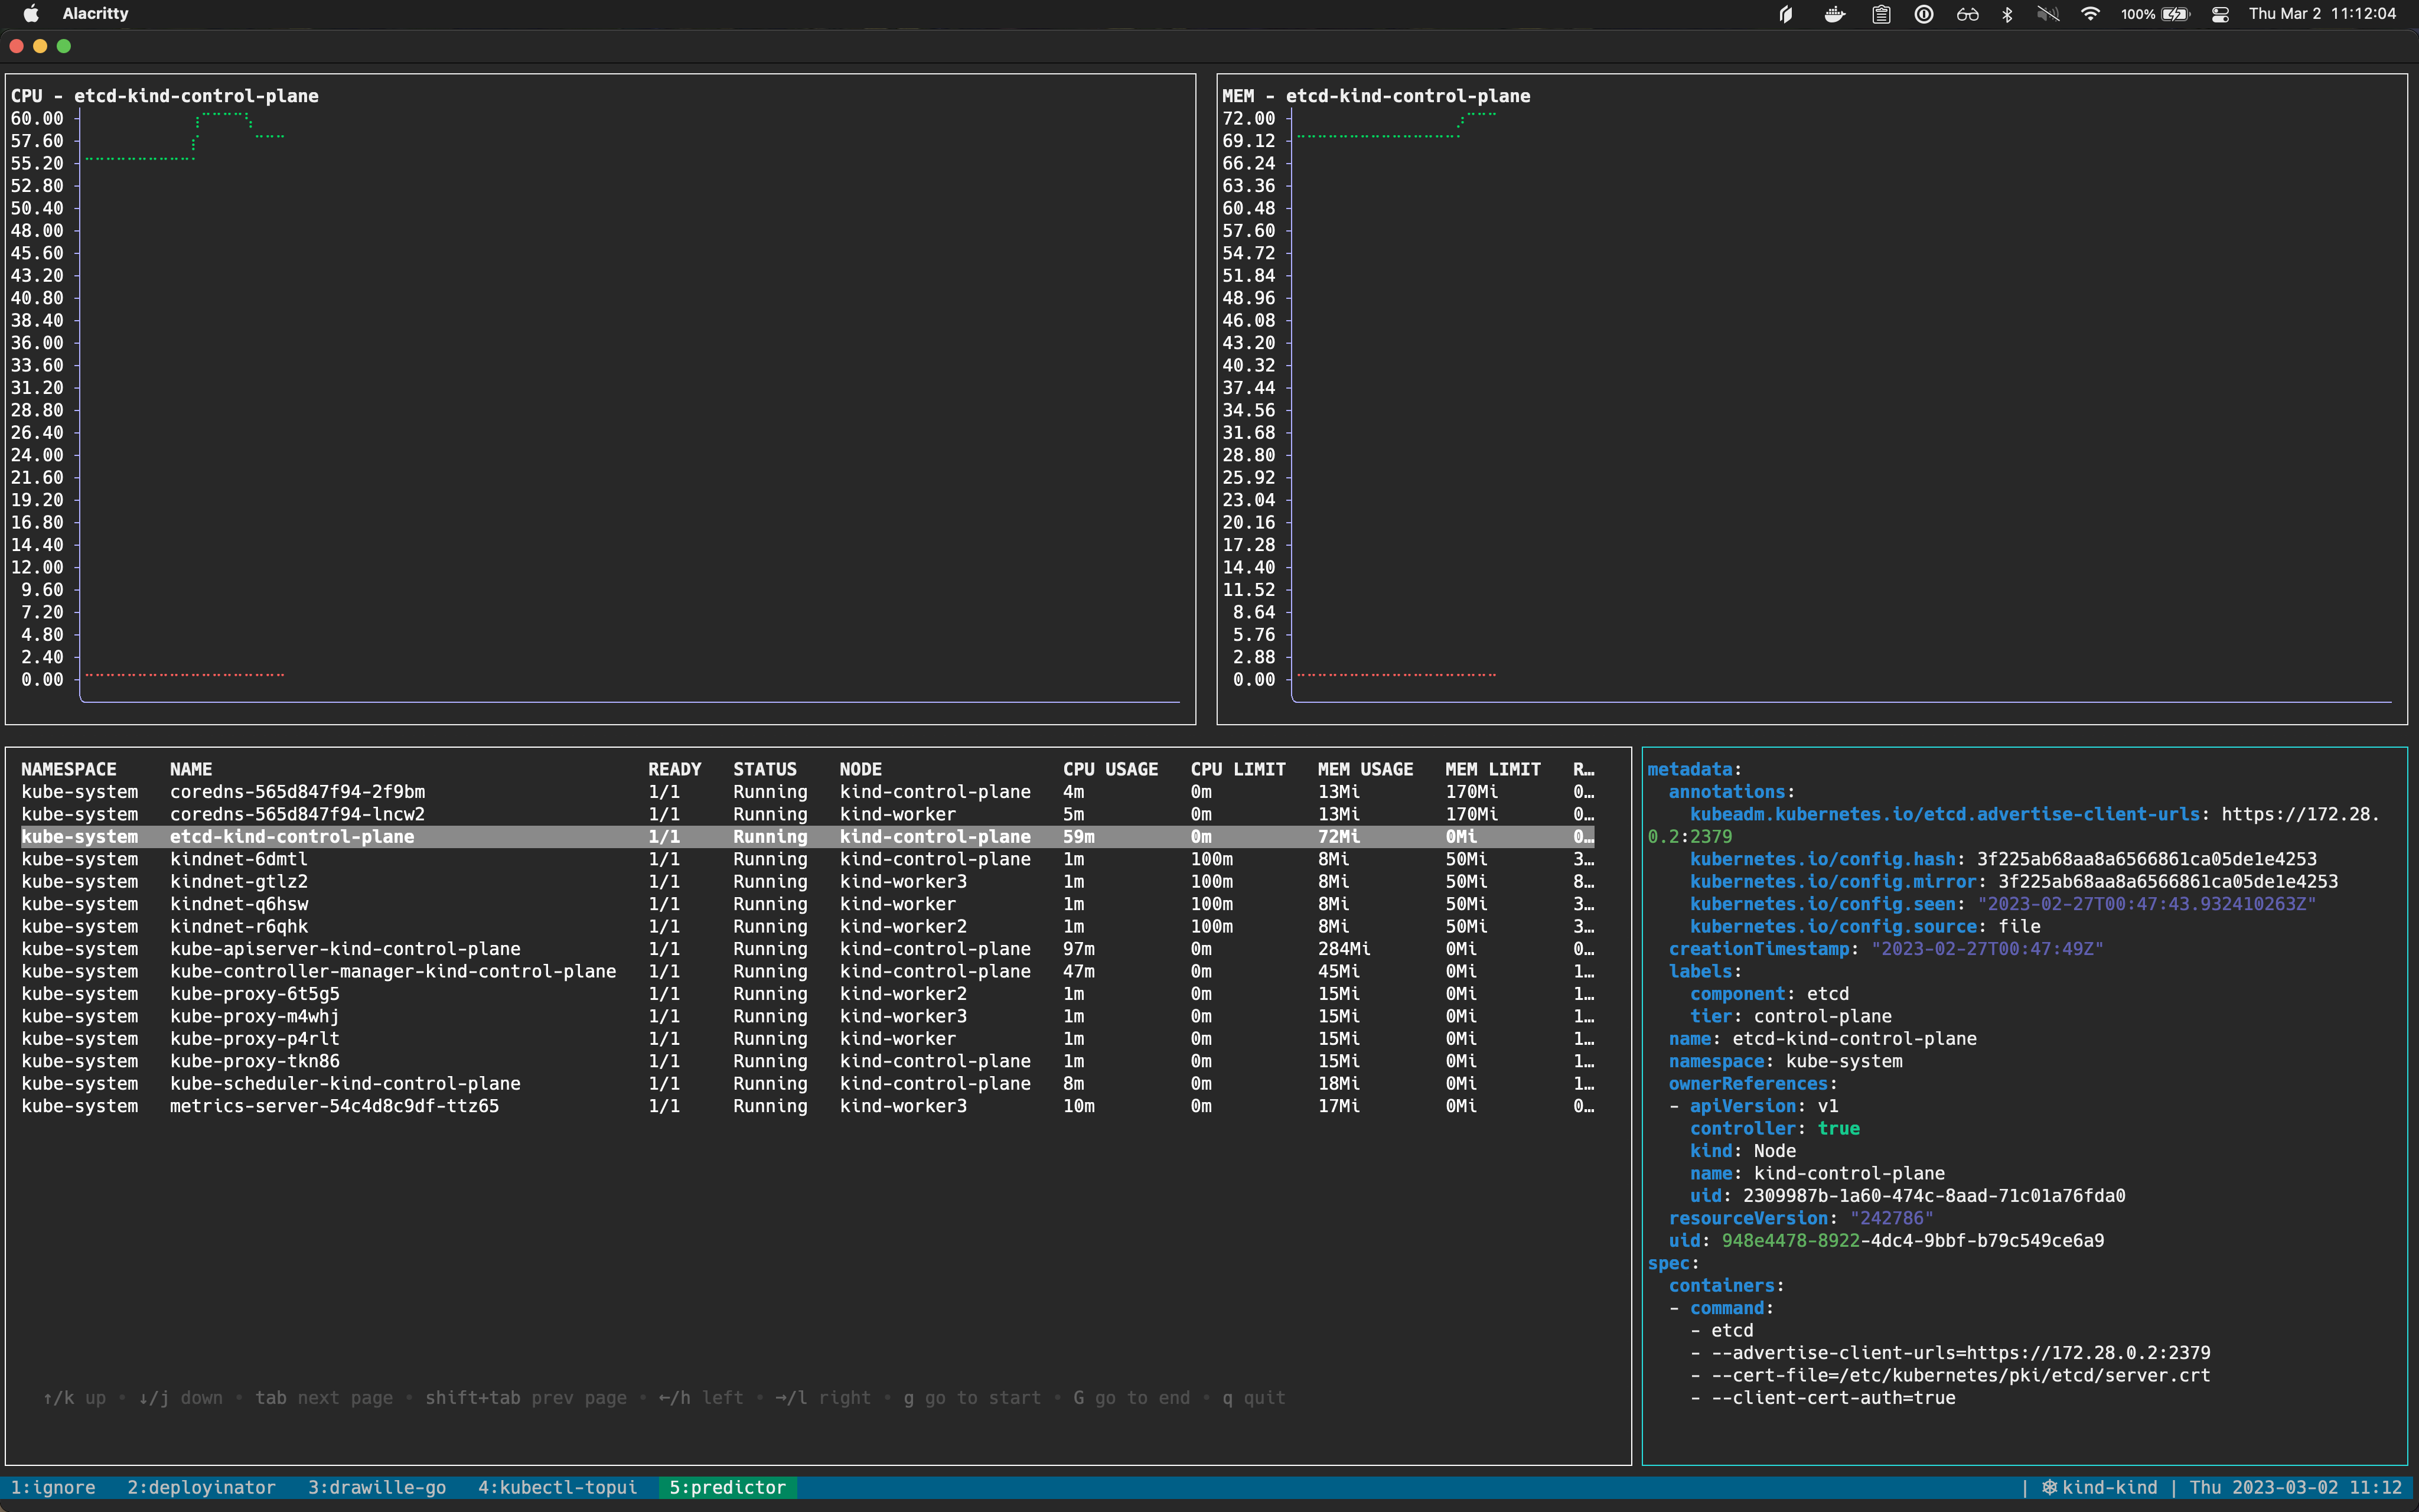Click the READY column header
The height and width of the screenshot is (1512, 2419).
click(674, 769)
